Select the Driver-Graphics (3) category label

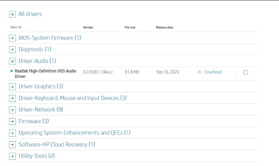41,87
